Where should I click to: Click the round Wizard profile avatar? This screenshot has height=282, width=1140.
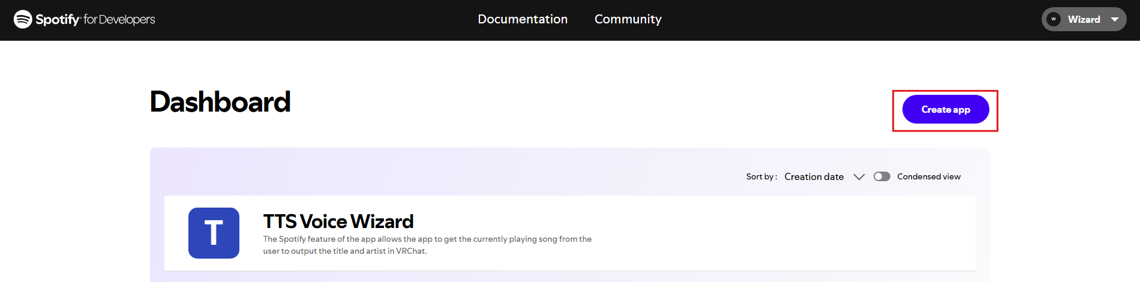click(1053, 19)
